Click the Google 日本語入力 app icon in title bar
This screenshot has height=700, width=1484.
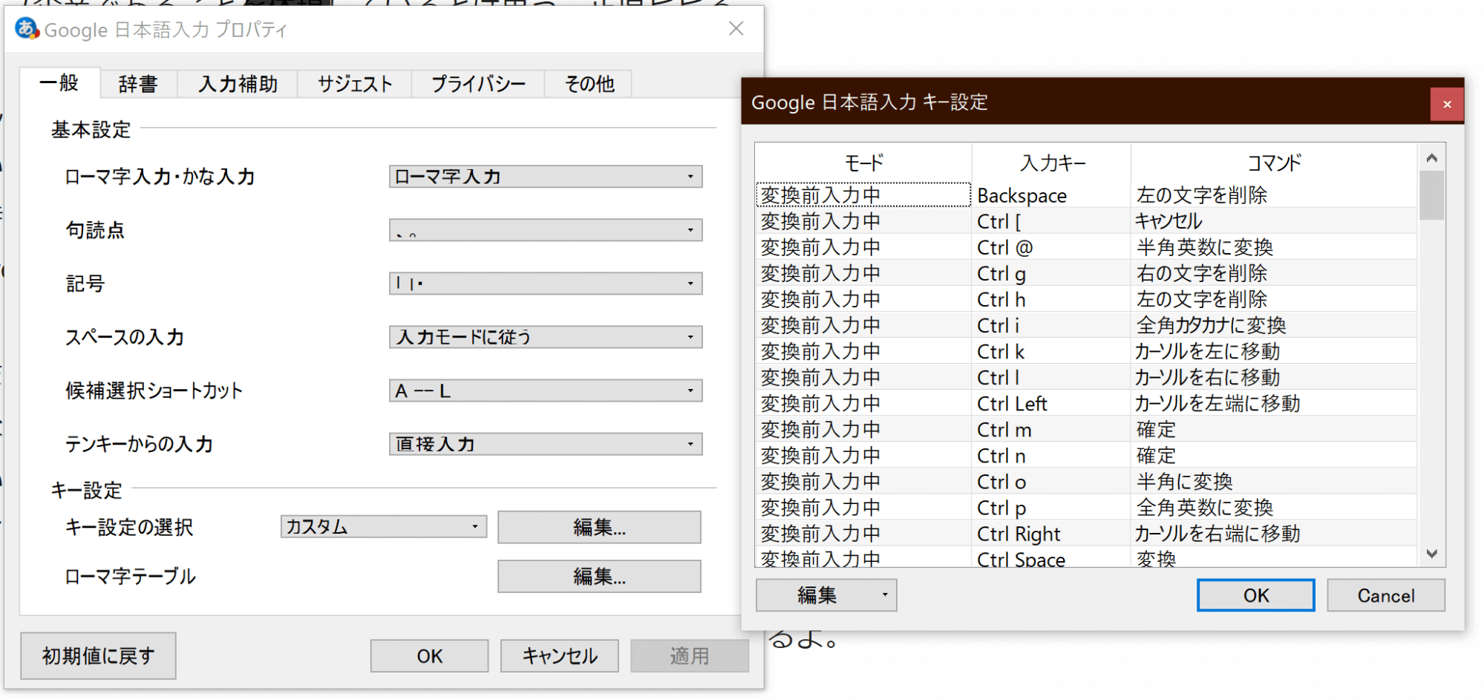27,29
